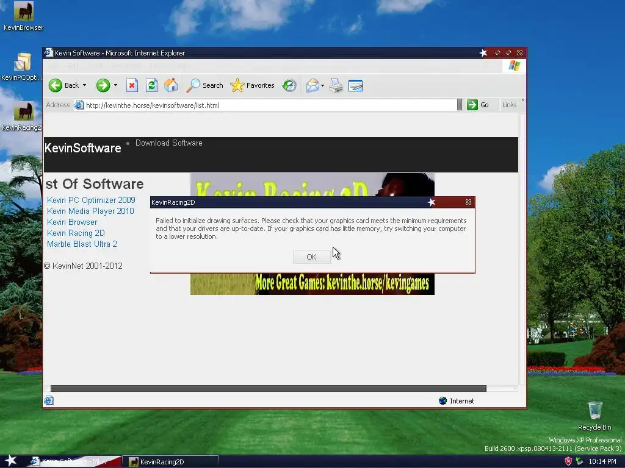Expand the Links toolbar chevron
This screenshot has width=625, height=468.
tap(522, 100)
